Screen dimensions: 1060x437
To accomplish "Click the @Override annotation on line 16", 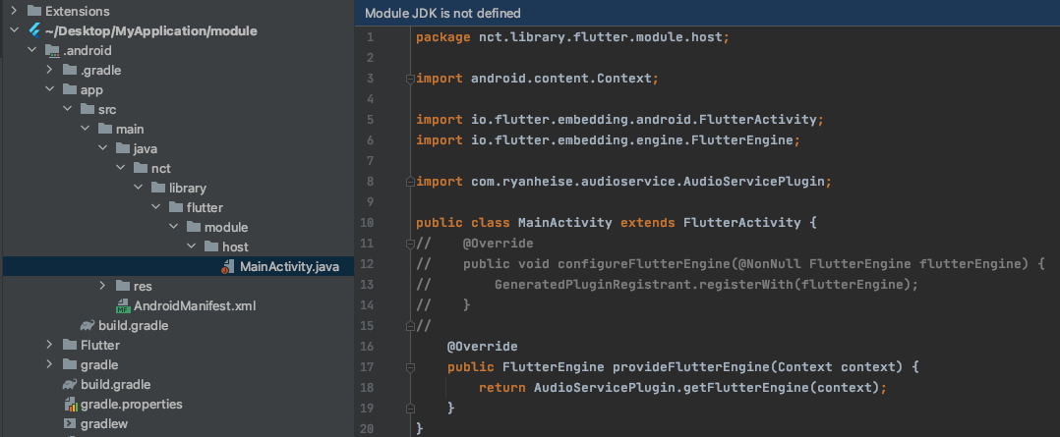I will coord(482,347).
